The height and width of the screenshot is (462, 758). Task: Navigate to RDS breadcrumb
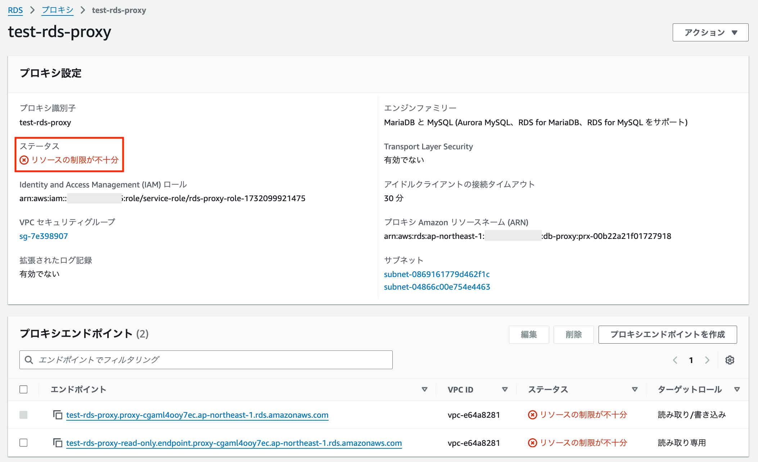(x=15, y=10)
